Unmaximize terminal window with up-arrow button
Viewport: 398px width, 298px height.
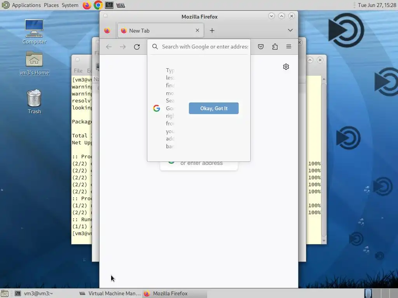[310, 60]
